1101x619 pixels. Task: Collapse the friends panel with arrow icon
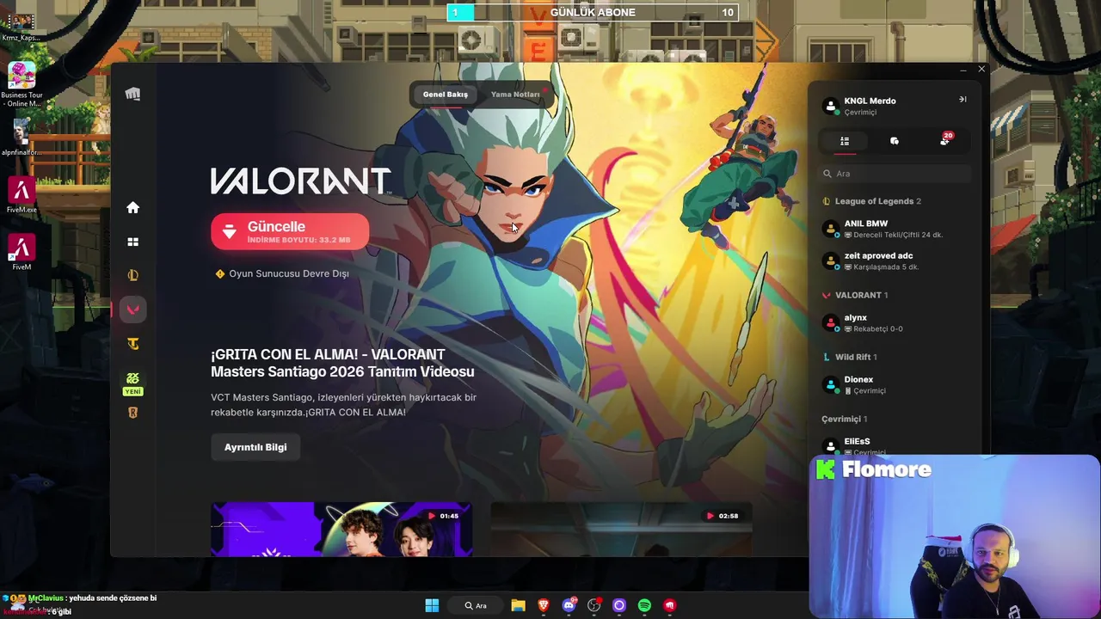click(x=963, y=100)
